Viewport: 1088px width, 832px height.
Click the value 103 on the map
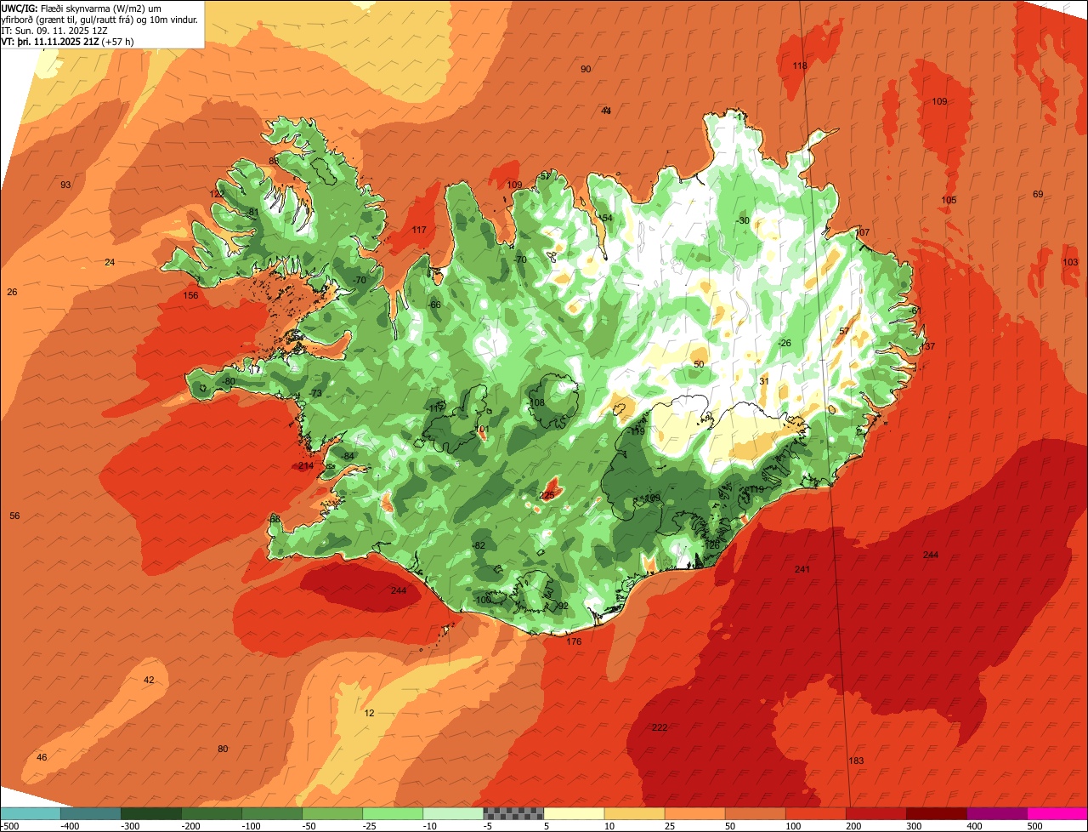point(1070,262)
